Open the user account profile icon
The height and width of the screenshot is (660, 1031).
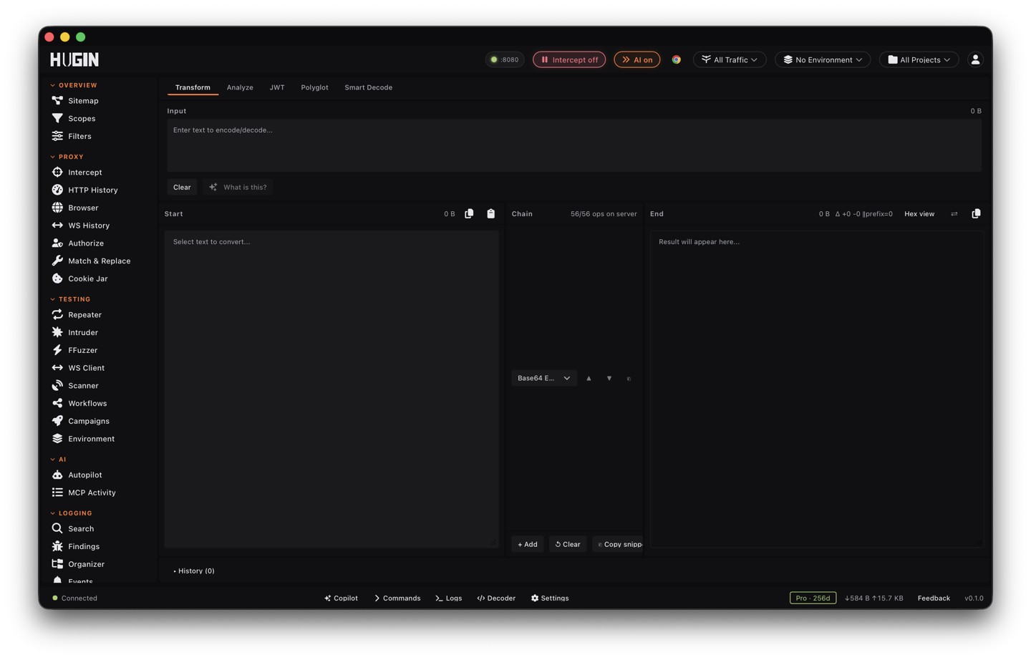pos(975,59)
